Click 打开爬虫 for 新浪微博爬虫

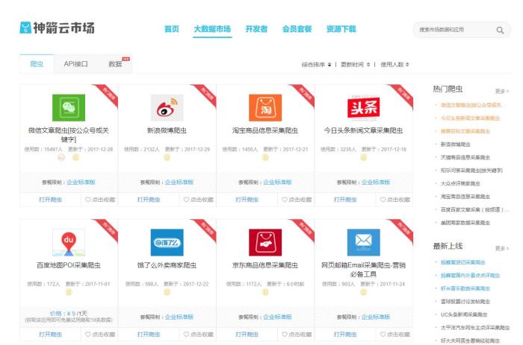click(149, 200)
